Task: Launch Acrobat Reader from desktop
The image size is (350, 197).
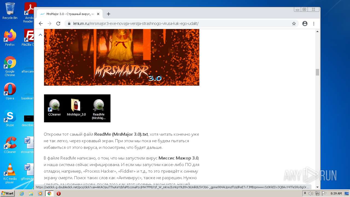Action: [29, 13]
